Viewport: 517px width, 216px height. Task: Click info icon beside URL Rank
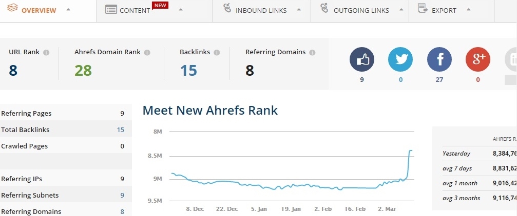46,53
